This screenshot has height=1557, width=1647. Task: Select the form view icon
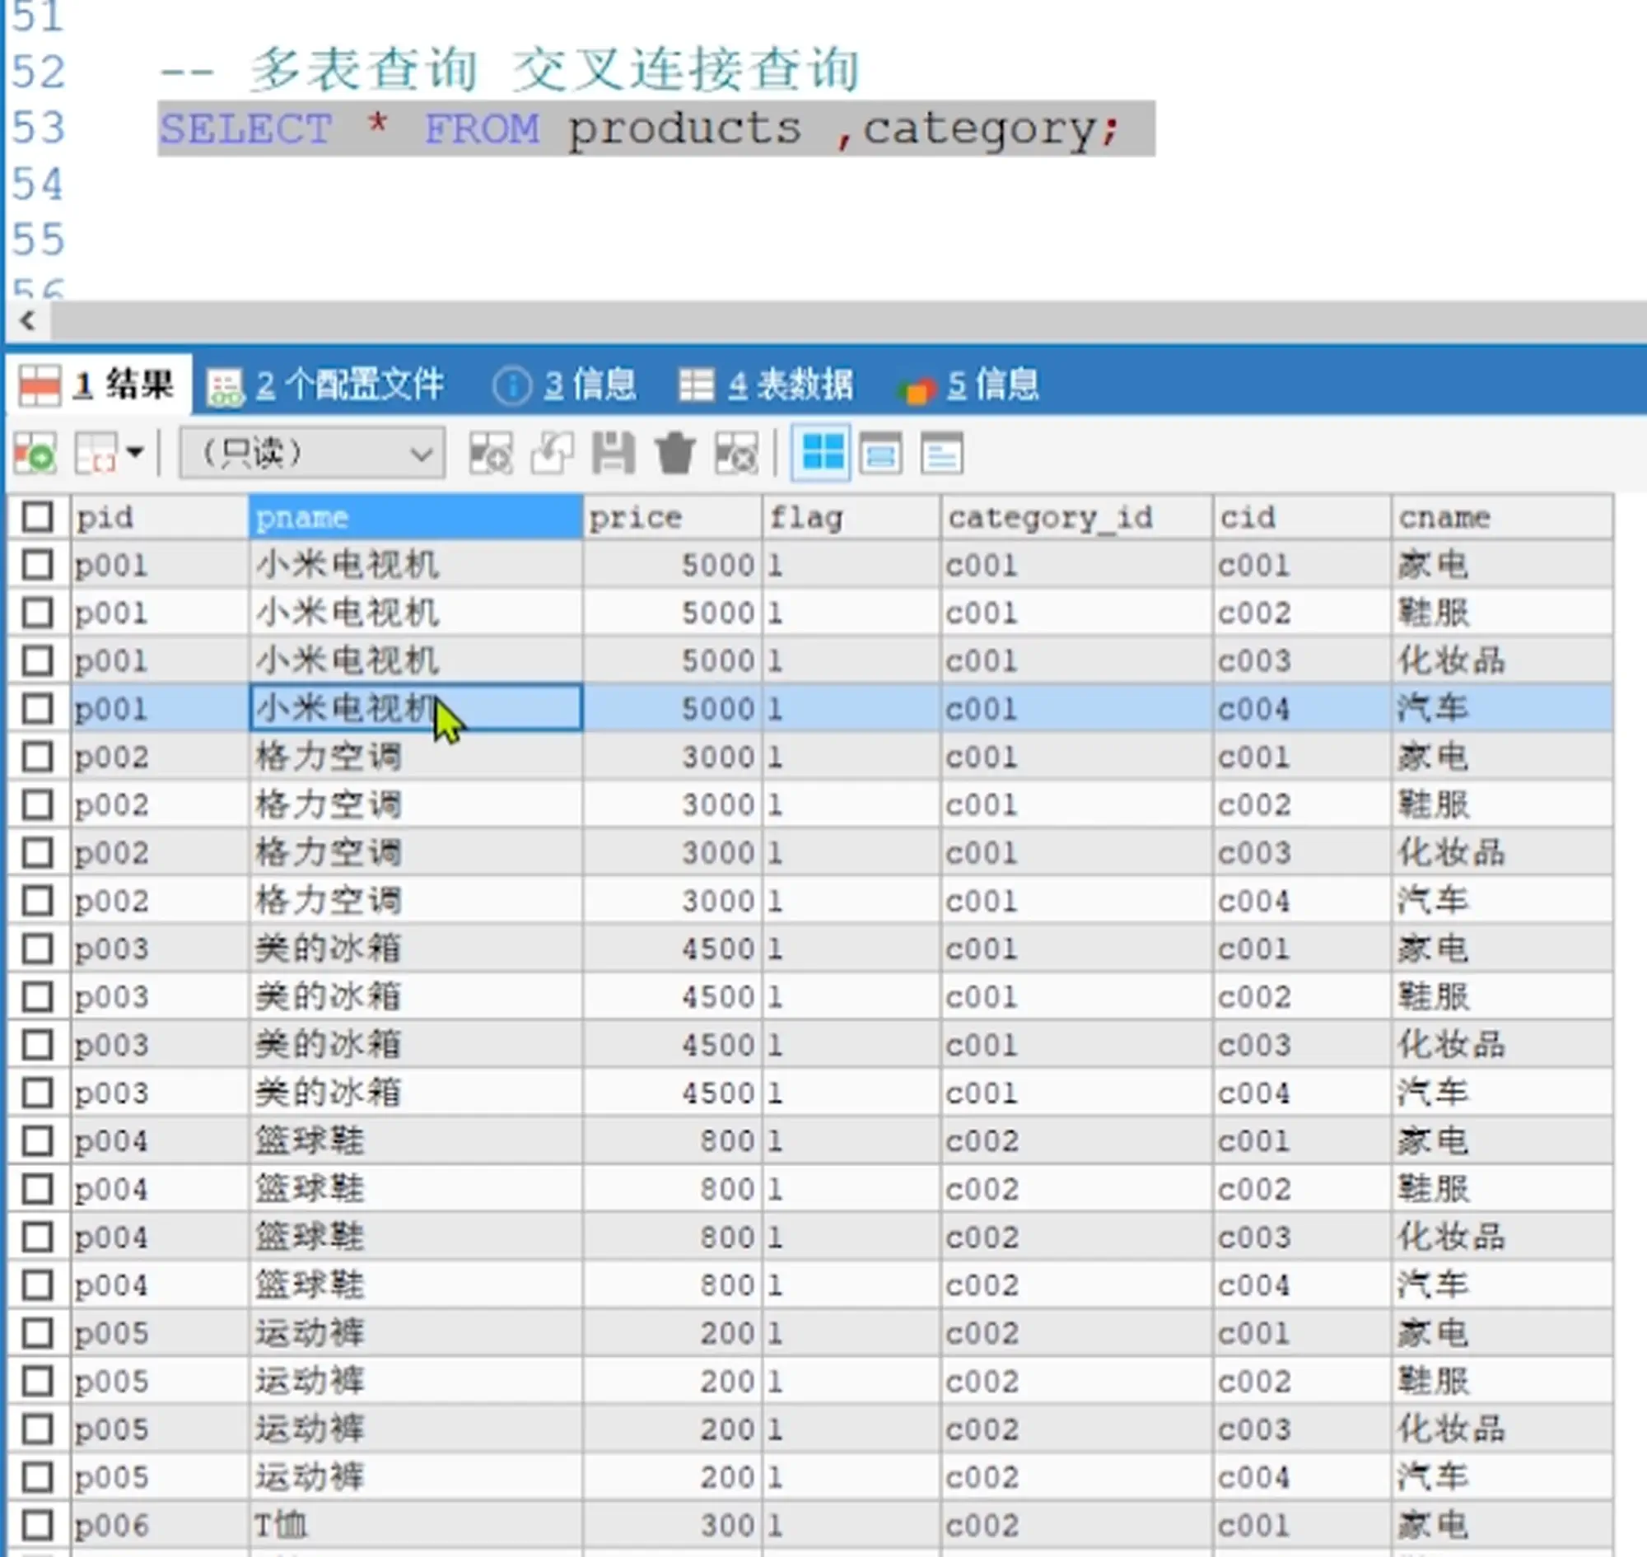[x=881, y=453]
